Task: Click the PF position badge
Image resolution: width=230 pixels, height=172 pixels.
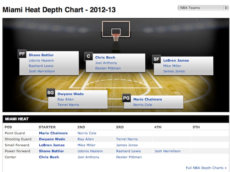Action: click(22, 54)
